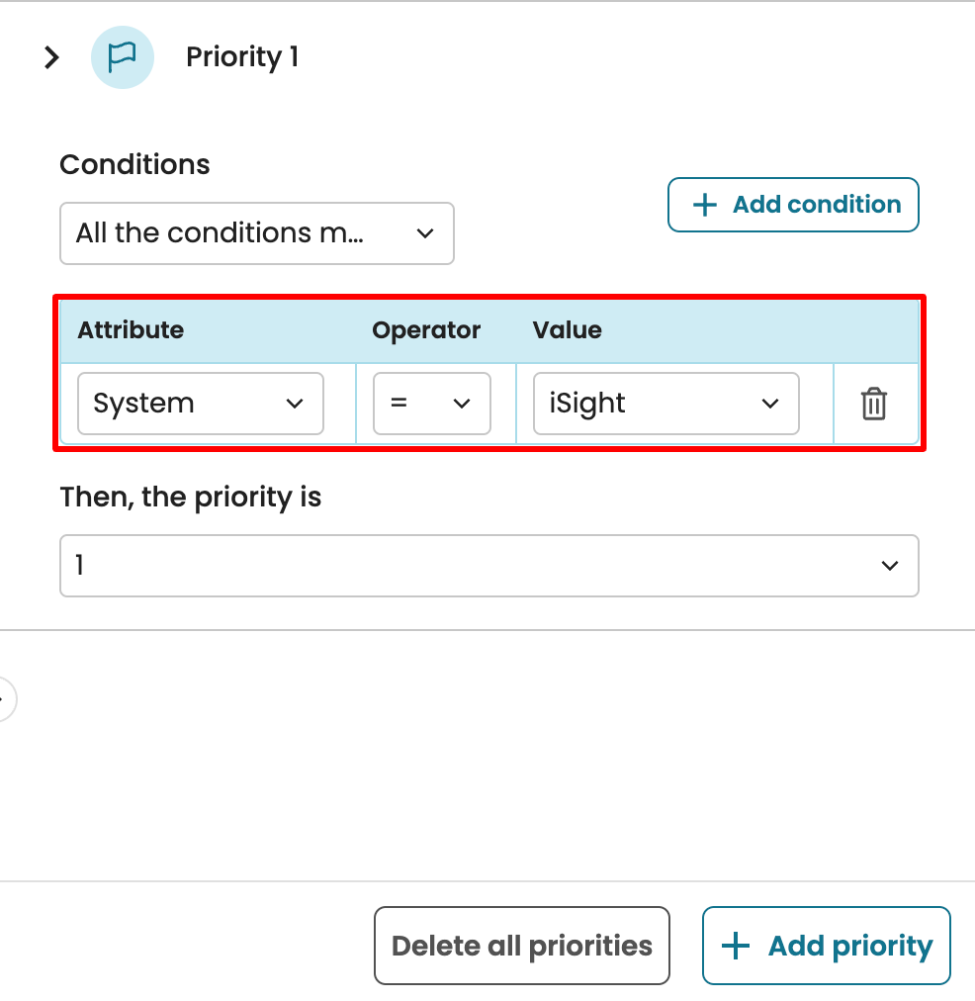The width and height of the screenshot is (975, 1001).
Task: Delete the System condition with trash icon
Action: (x=874, y=404)
